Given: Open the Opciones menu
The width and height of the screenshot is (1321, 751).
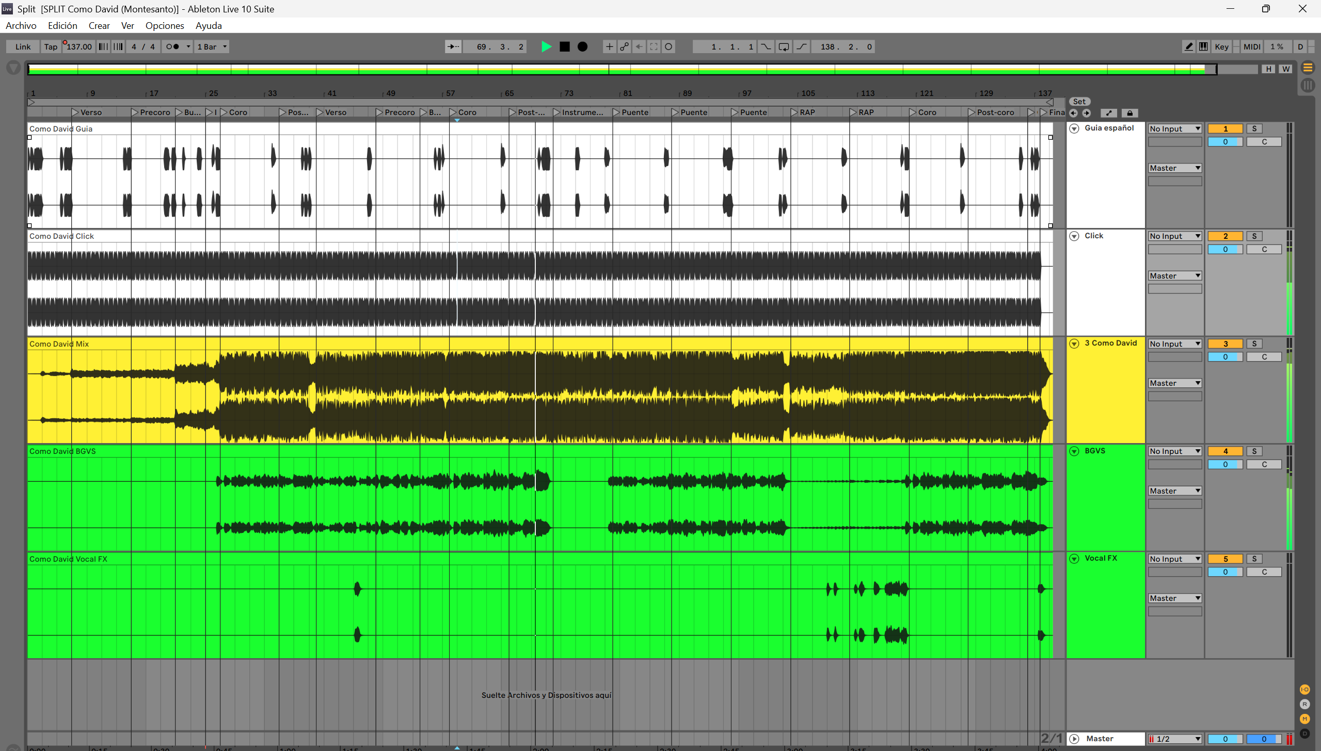Looking at the screenshot, I should pos(164,26).
